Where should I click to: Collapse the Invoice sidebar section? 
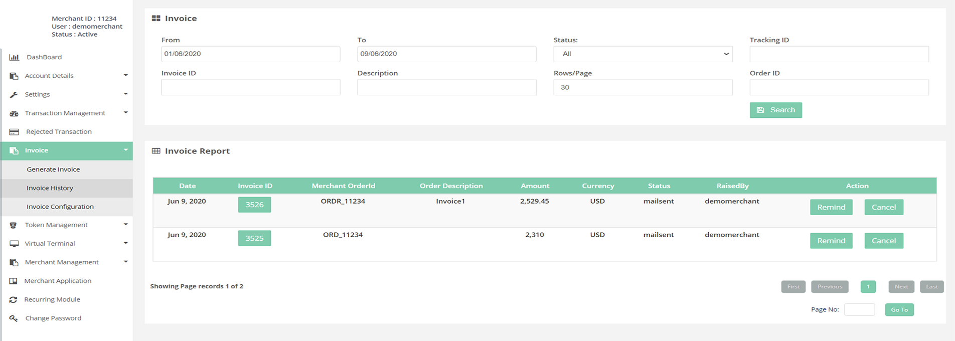[x=125, y=150]
